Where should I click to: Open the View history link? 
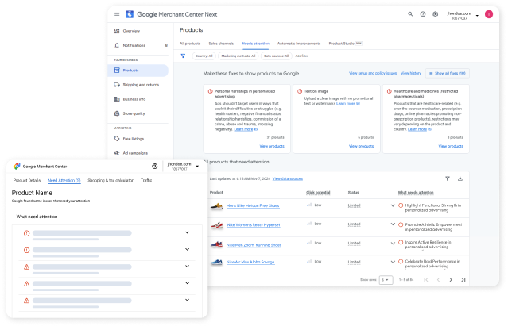(411, 73)
